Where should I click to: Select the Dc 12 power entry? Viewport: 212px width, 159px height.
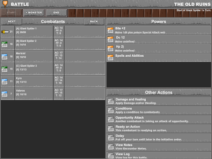pyautogui.click(x=159, y=39)
